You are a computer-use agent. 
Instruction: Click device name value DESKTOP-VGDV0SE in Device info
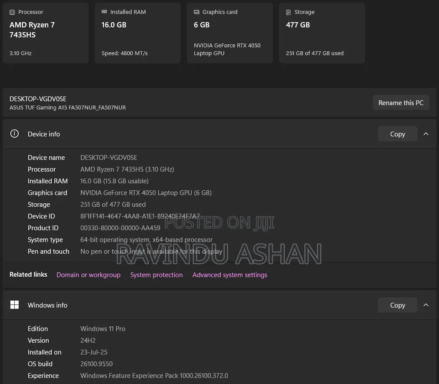109,158
